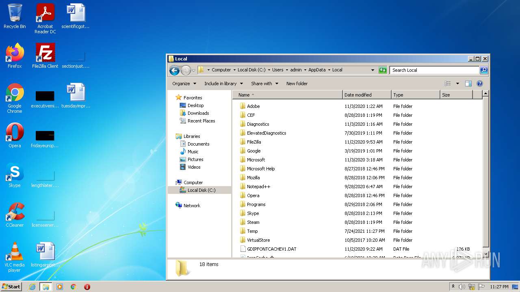Image resolution: width=520 pixels, height=292 pixels.
Task: Open Windows Media Player from taskbar
Action: [x=60, y=287]
